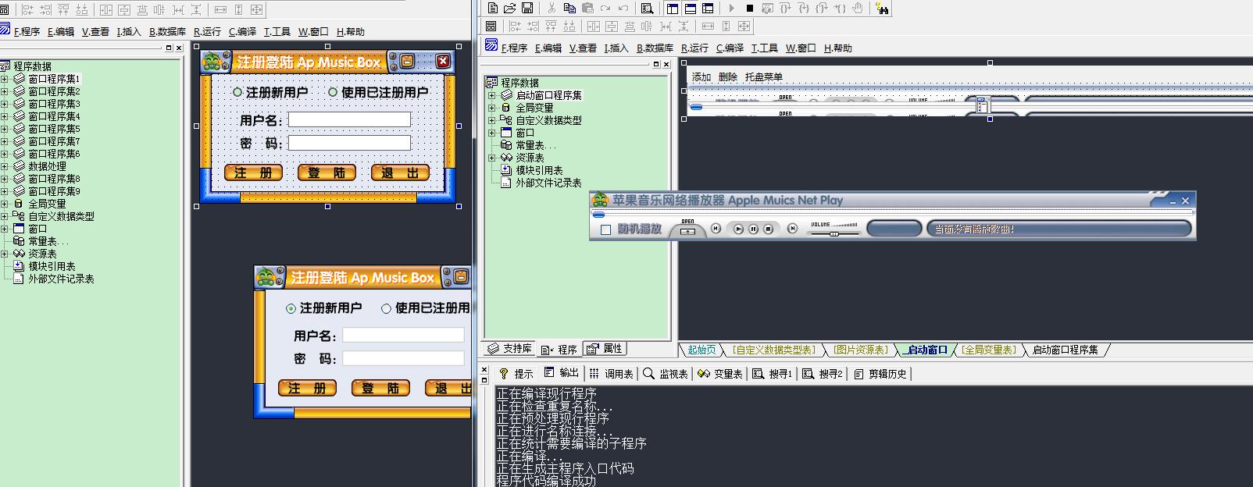
Task: Click the hand breakpoint icon in toolbar
Action: click(858, 8)
